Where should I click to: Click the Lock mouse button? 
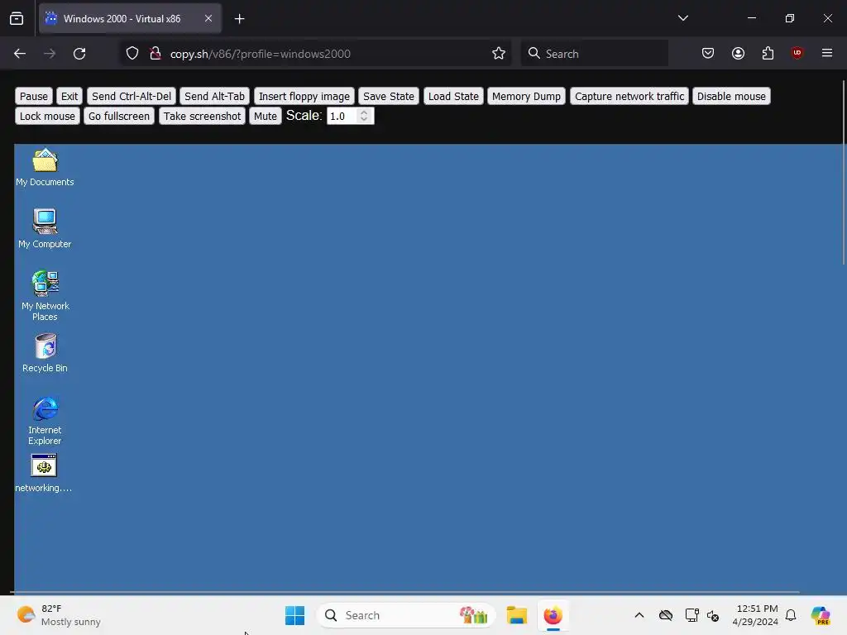coord(47,116)
